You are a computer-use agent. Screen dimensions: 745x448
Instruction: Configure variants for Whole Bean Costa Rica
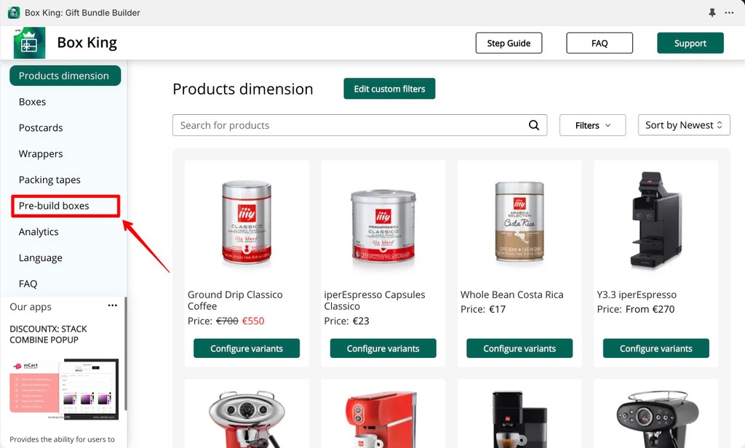point(519,348)
